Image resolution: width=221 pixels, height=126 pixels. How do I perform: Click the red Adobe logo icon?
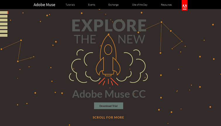coord(184,5)
